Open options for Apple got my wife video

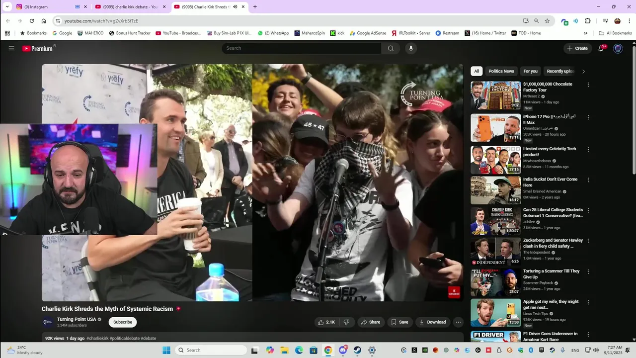click(588, 302)
